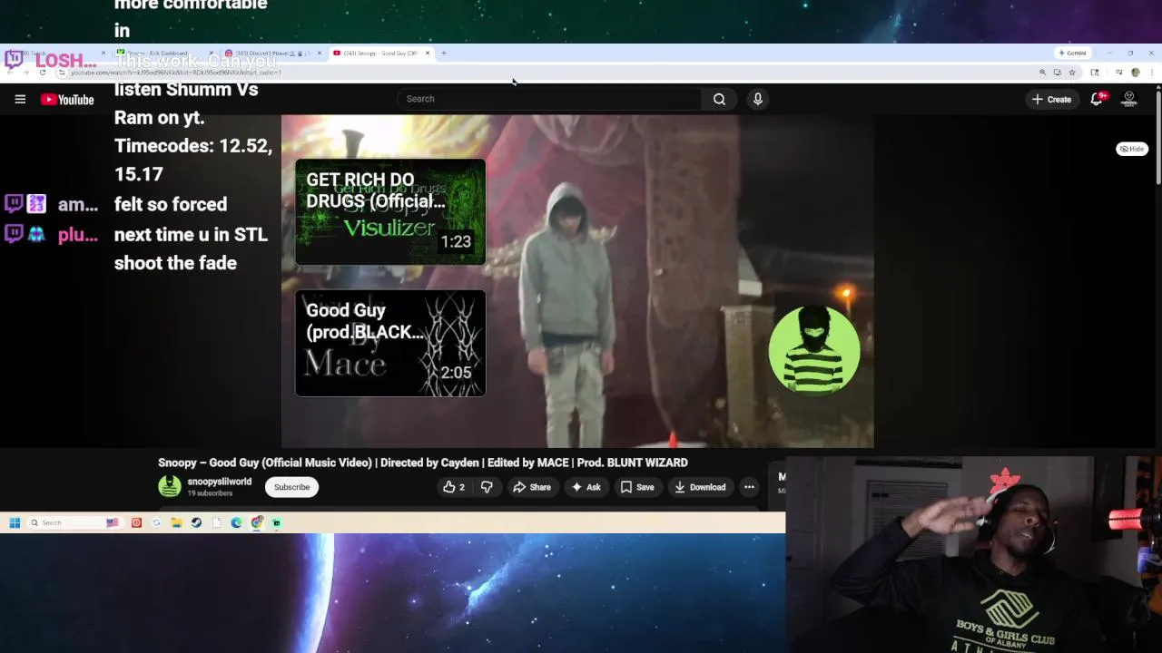Open the Chrome side search panel icon
The height and width of the screenshot is (653, 1162).
click(x=1095, y=73)
